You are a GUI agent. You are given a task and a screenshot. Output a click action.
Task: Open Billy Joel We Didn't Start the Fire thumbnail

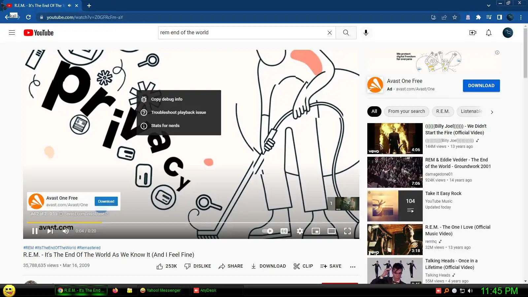(x=395, y=139)
